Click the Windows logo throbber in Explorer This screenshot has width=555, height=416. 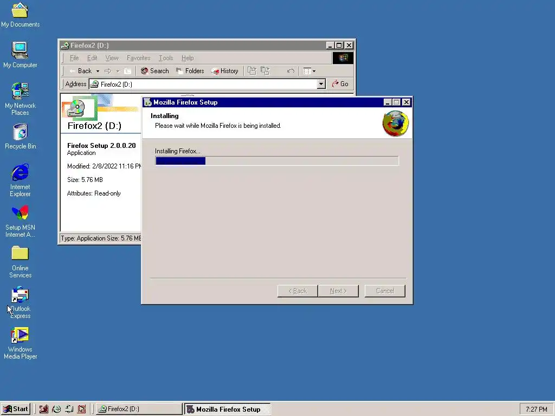343,58
